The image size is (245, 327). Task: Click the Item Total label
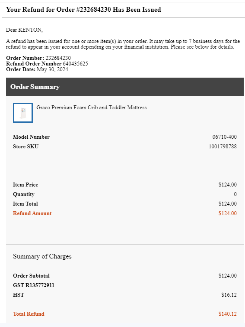click(x=25, y=204)
